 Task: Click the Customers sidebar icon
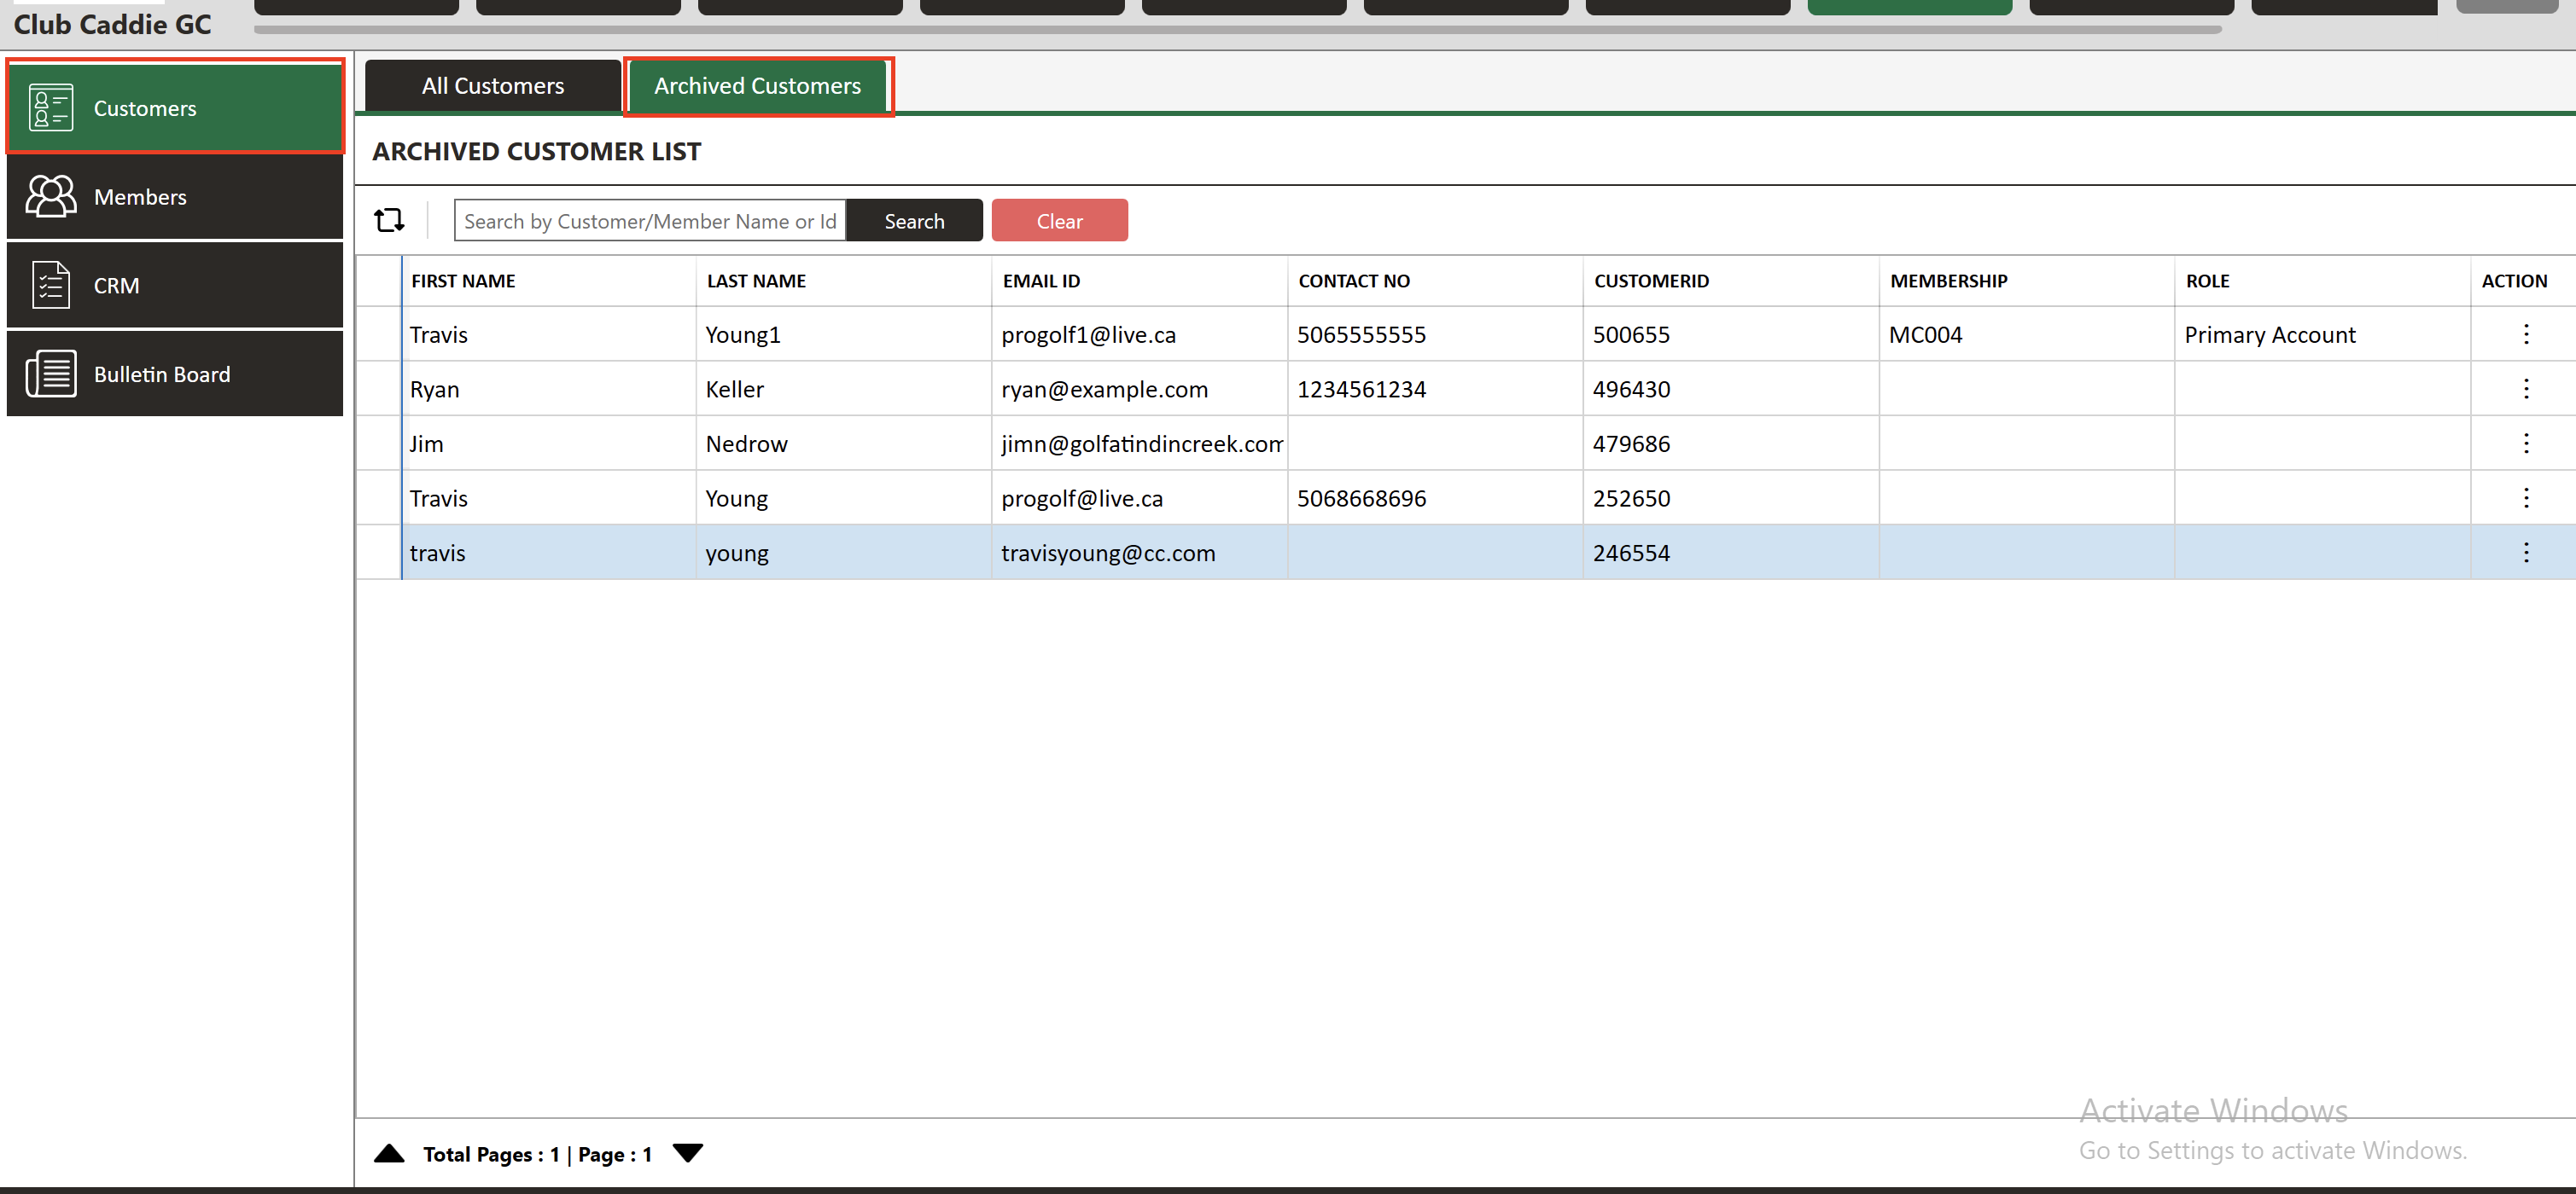coord(50,108)
